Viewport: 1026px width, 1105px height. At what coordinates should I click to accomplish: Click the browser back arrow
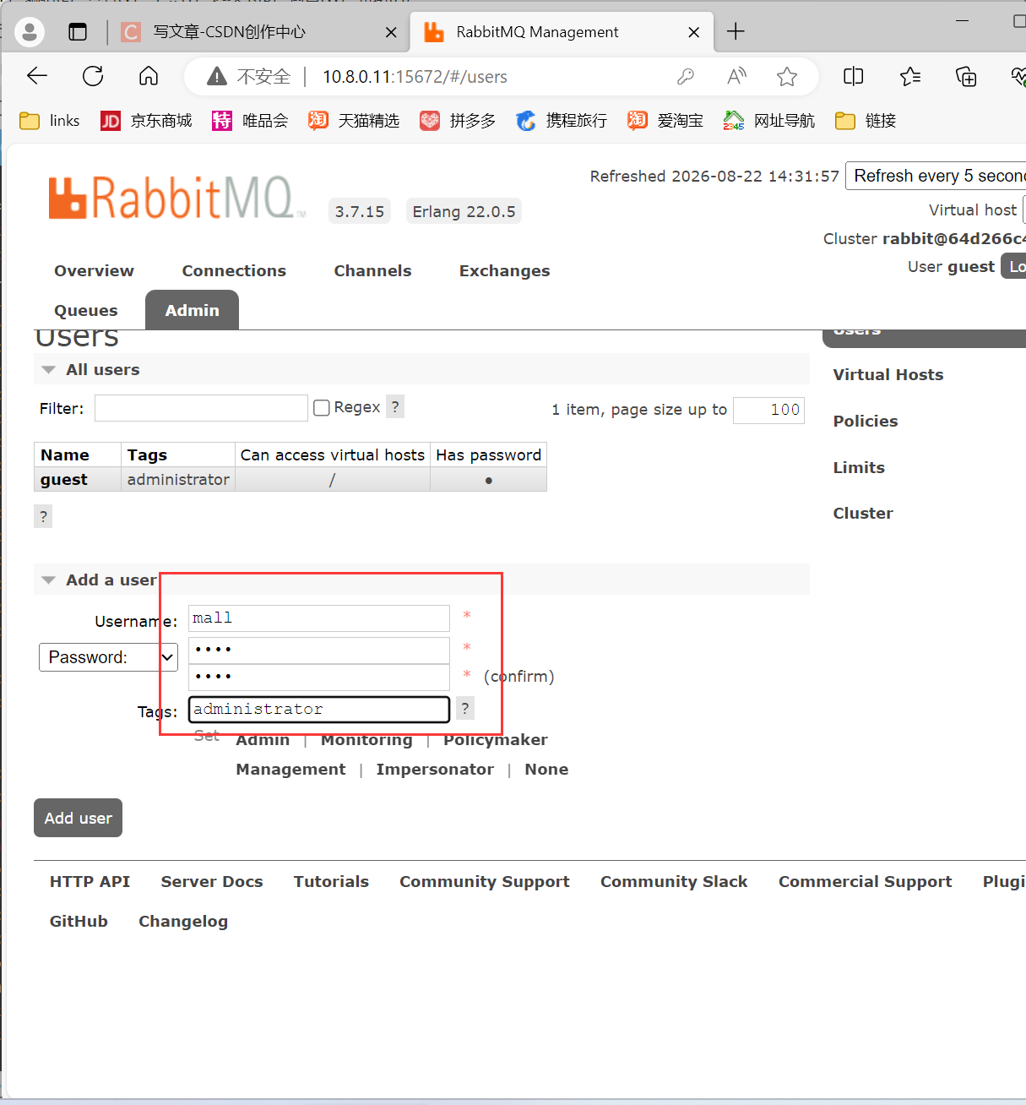[37, 76]
